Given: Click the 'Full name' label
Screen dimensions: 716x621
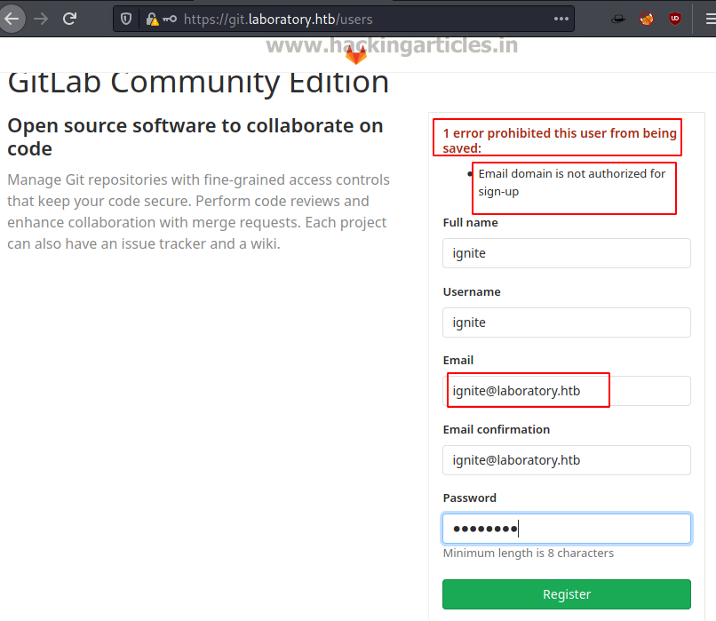Looking at the screenshot, I should (x=470, y=223).
